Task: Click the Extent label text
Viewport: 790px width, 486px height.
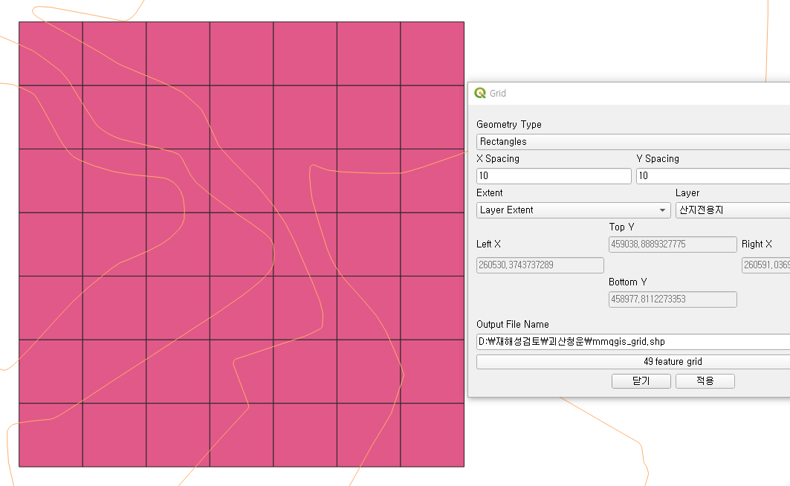Action: (x=489, y=193)
